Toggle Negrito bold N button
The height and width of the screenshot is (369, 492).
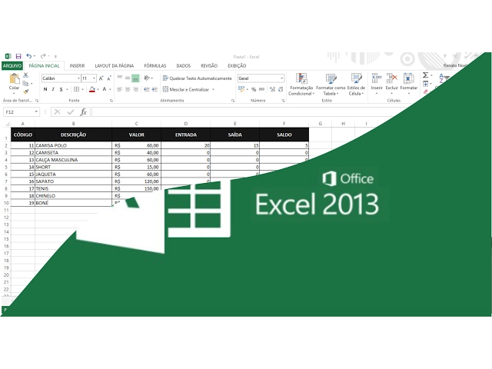coord(45,89)
